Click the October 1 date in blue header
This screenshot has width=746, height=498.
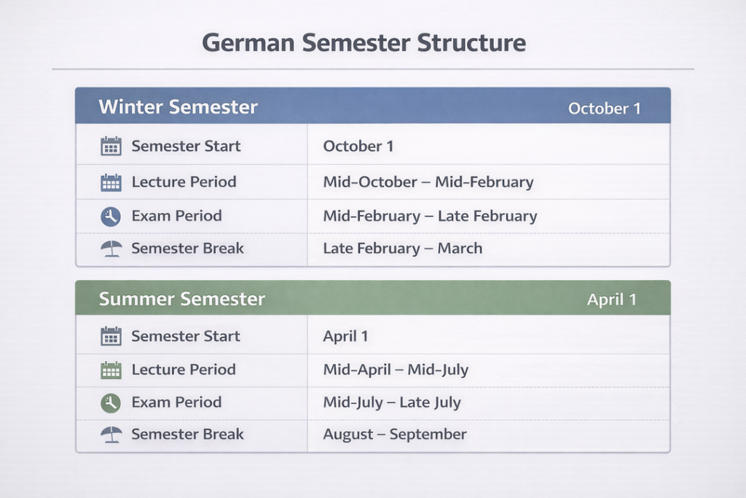pos(604,109)
